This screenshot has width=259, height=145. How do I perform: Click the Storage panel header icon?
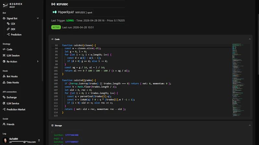pyautogui.click(x=52, y=126)
